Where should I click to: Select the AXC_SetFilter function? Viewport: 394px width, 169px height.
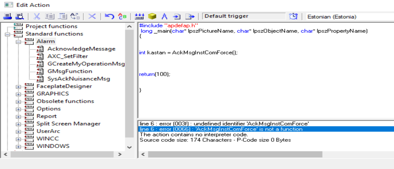tap(68, 56)
